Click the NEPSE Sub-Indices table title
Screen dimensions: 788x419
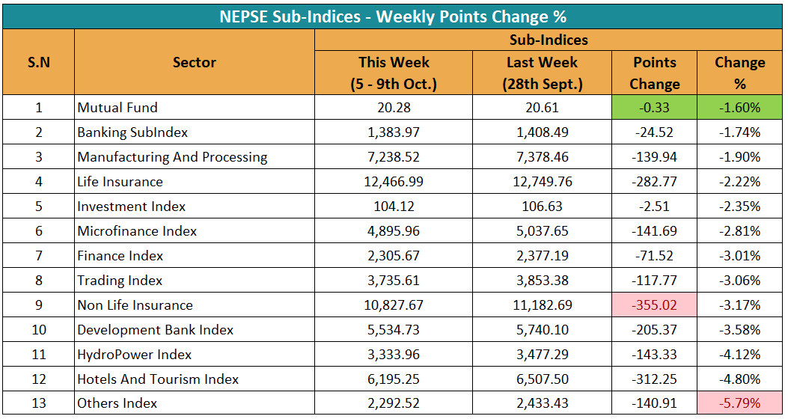393,16
